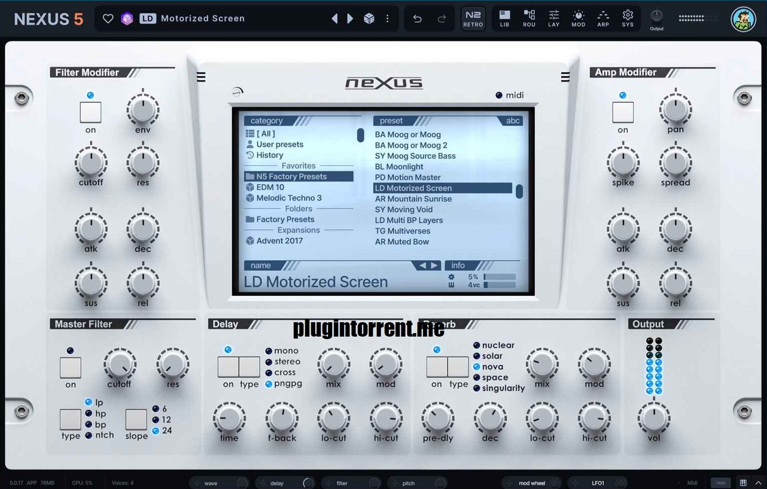
Task: Load the BL Moonlight preset
Action: 399,167
